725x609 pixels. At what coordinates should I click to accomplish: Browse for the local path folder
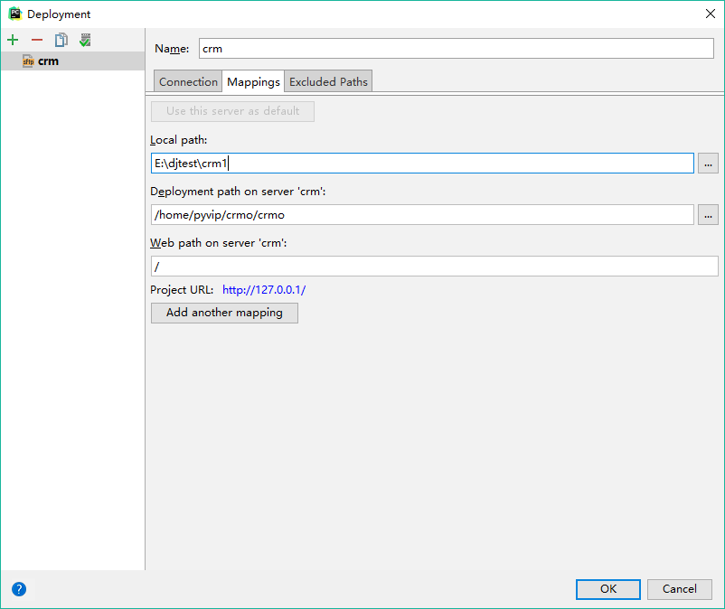point(708,164)
